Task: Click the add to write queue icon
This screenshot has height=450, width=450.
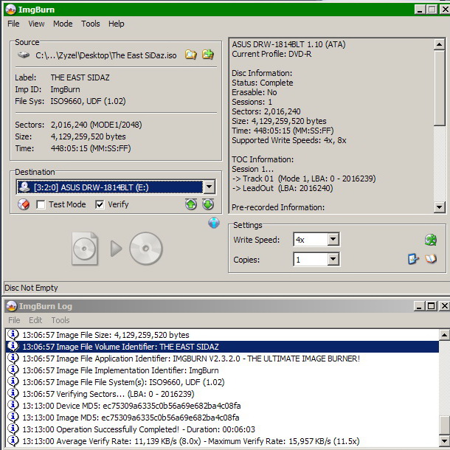Action: (208, 55)
